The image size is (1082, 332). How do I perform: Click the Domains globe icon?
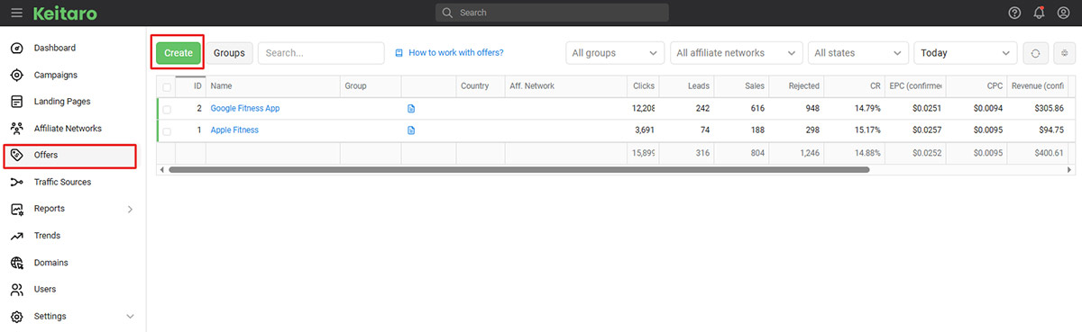coord(16,263)
